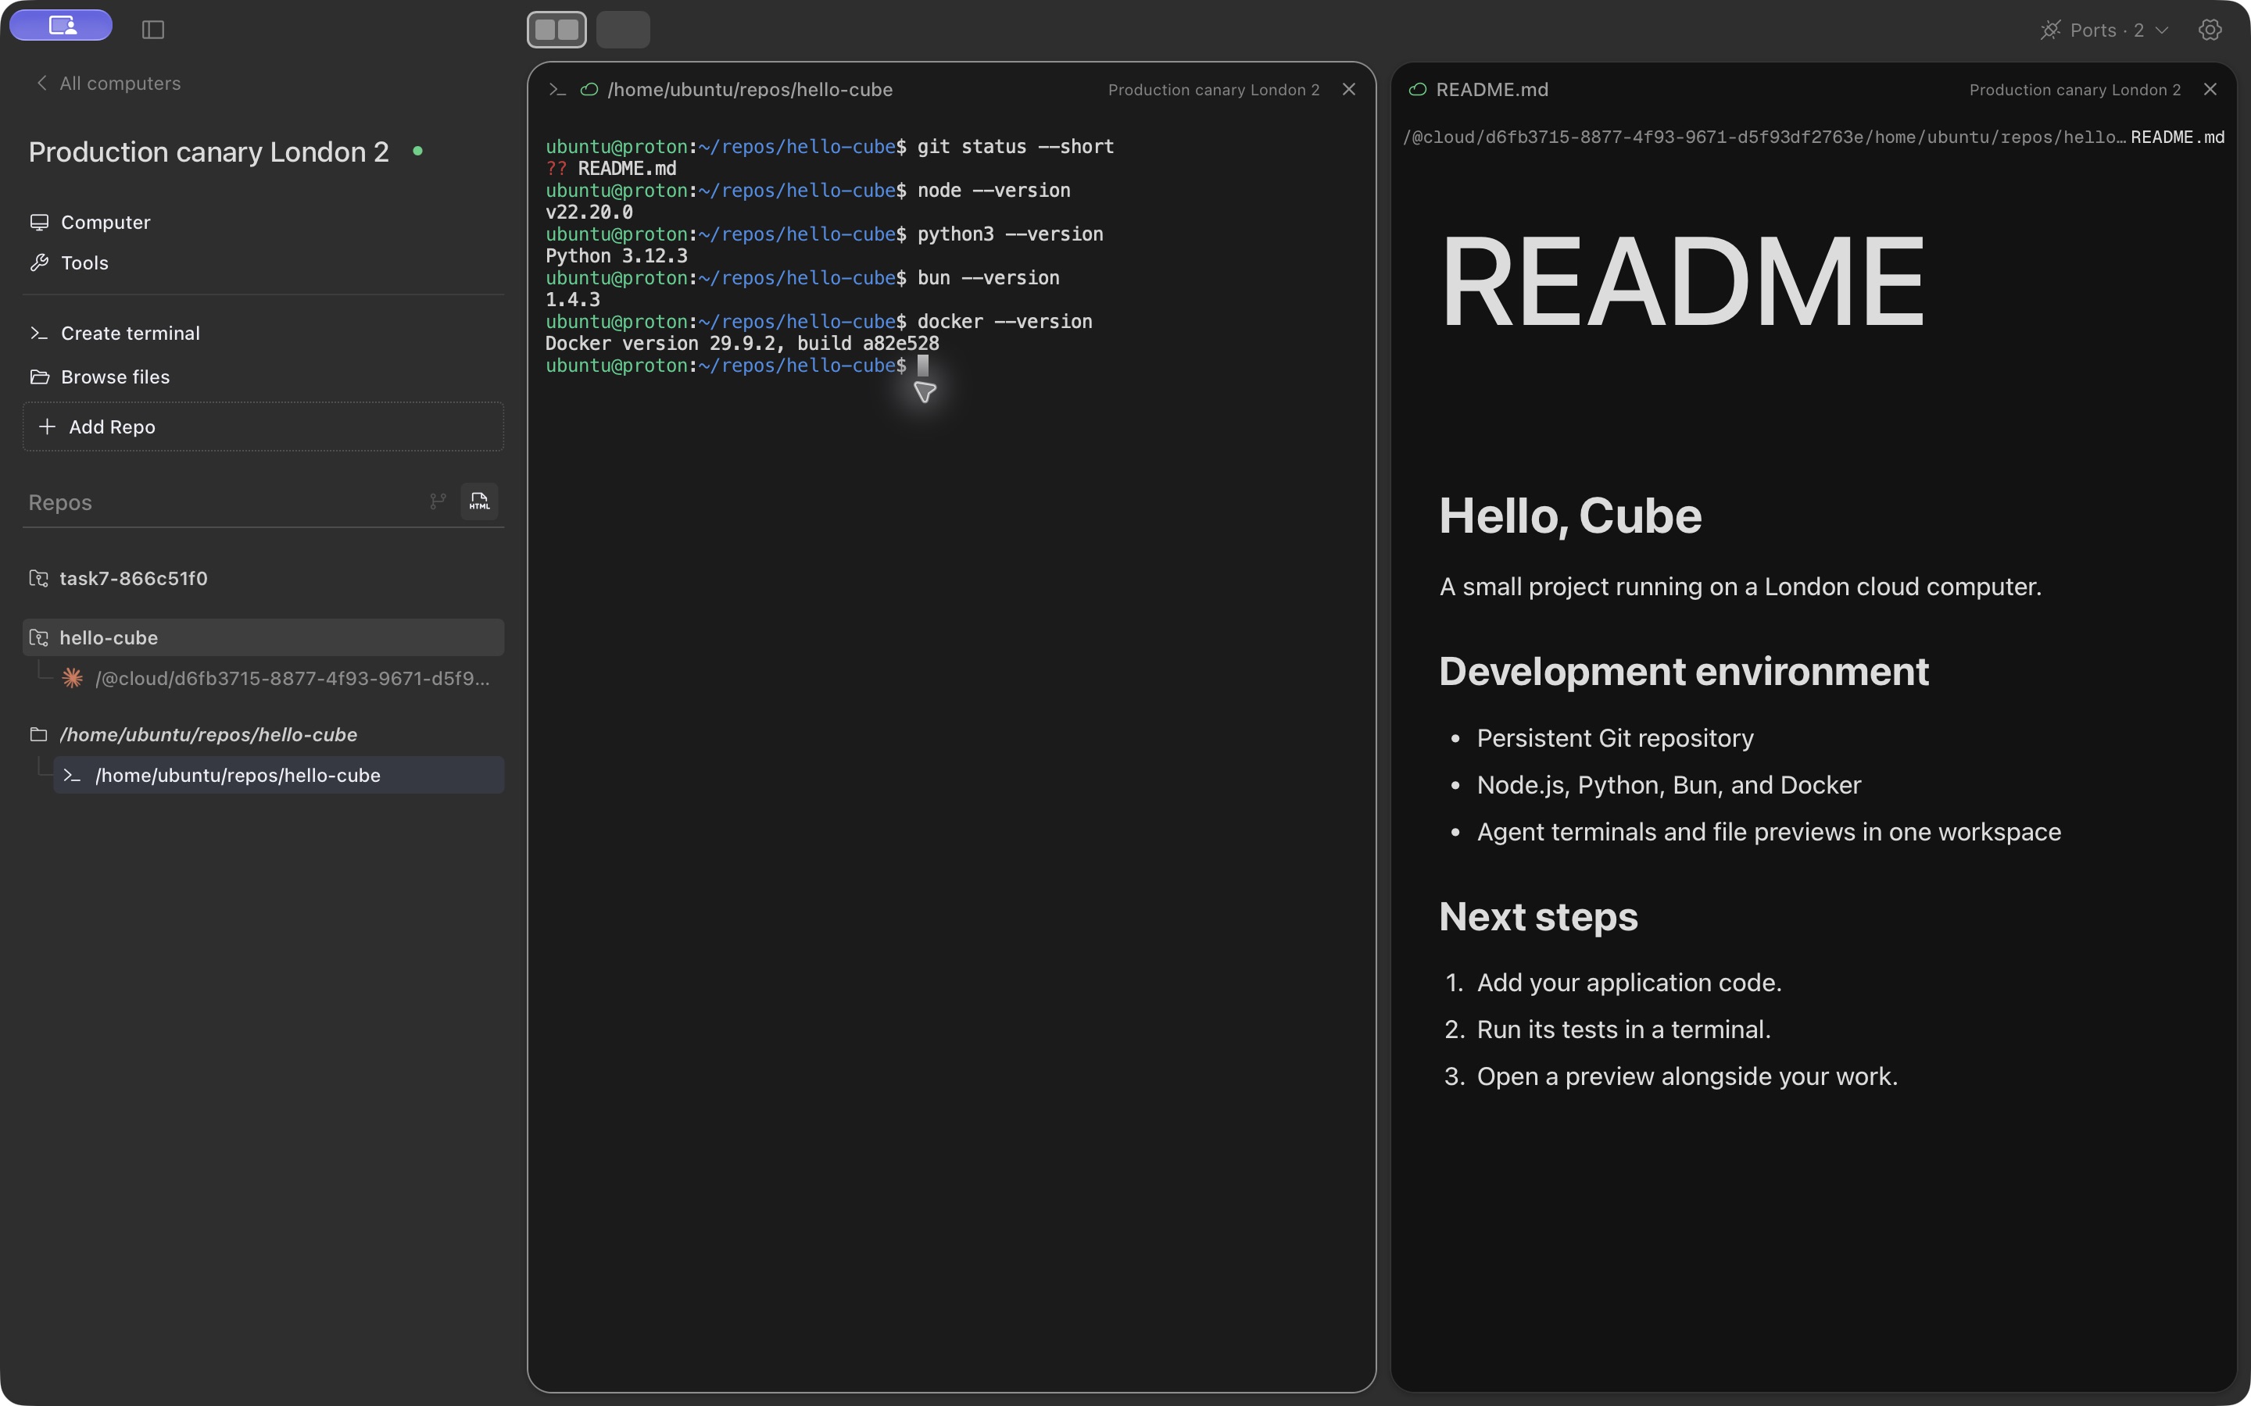Select the single-pane layout button
2251x1406 pixels.
[622, 30]
